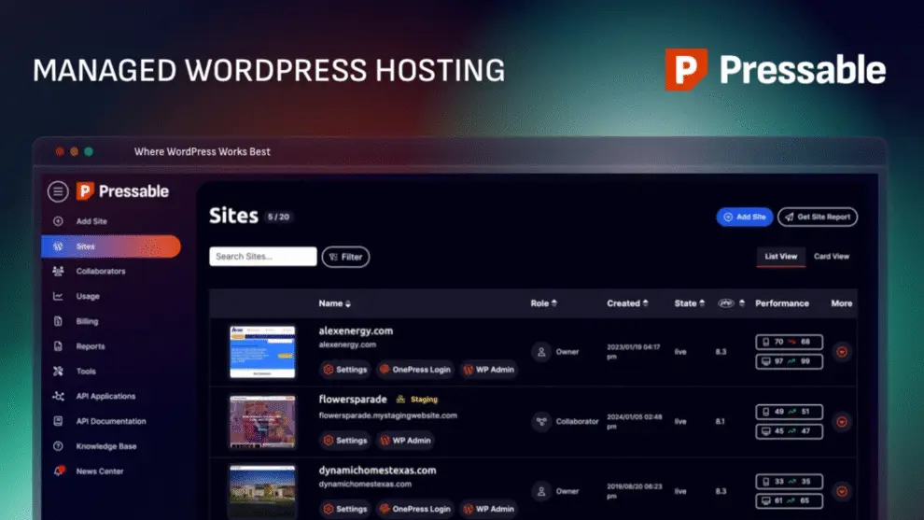Image resolution: width=924 pixels, height=520 pixels.
Task: Open the Tools sidebar item
Action: tap(86, 372)
